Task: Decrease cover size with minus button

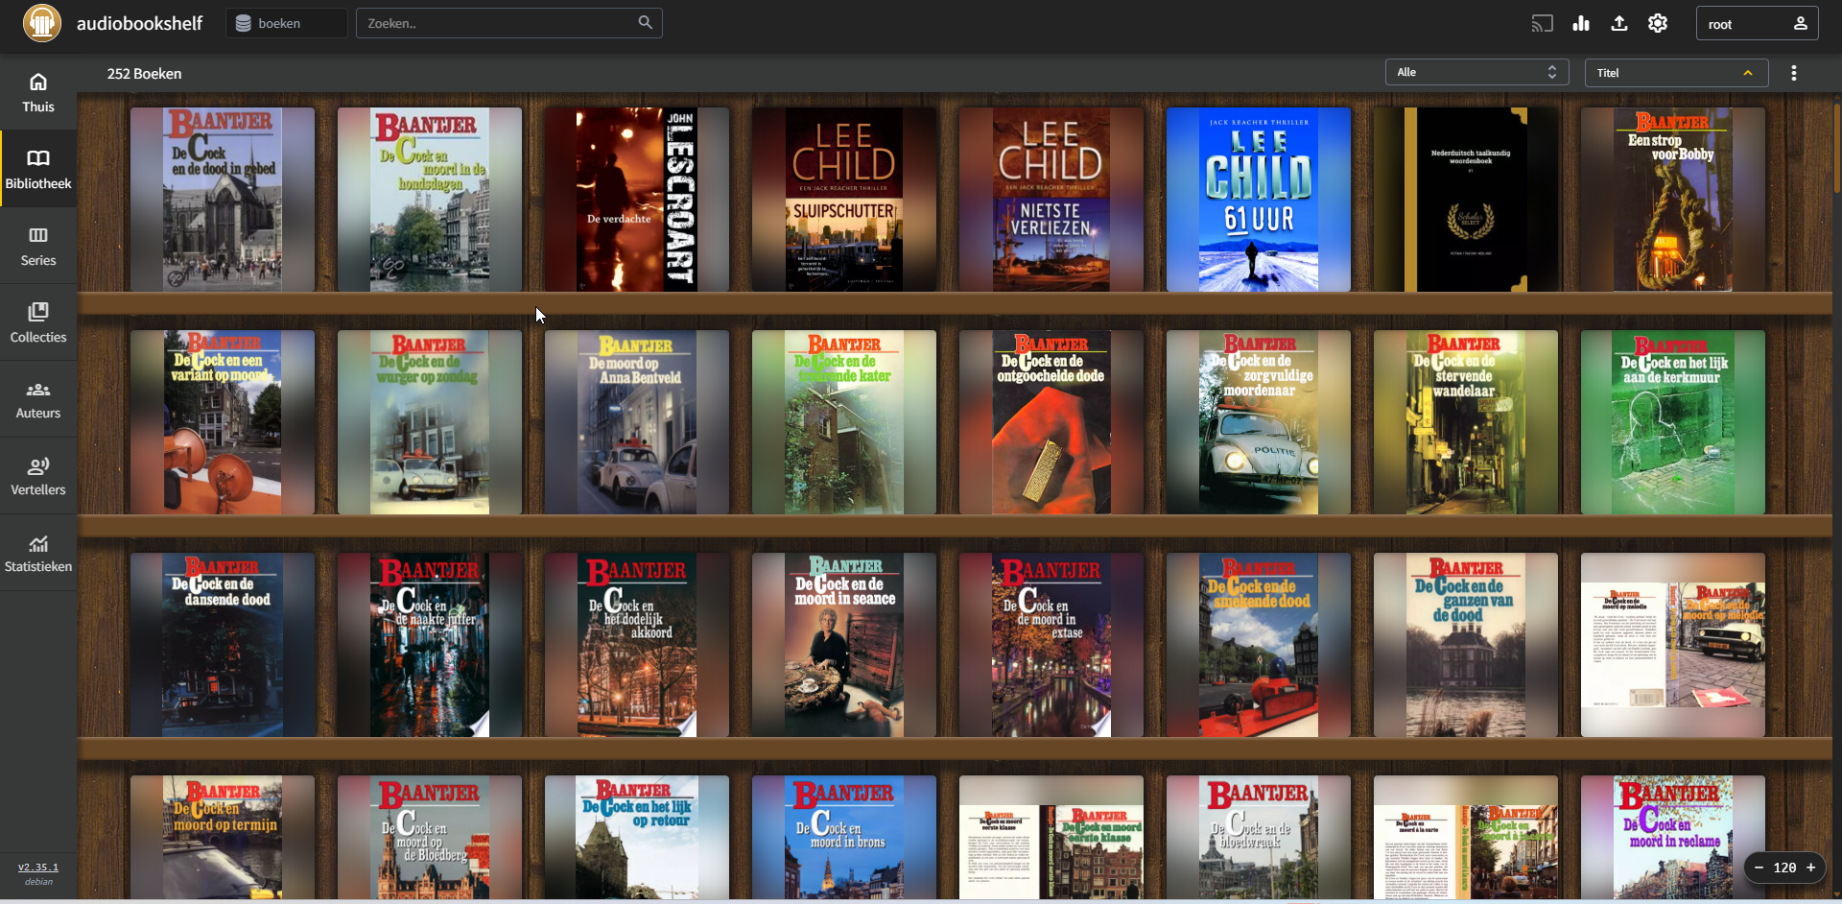Action: point(1759,868)
